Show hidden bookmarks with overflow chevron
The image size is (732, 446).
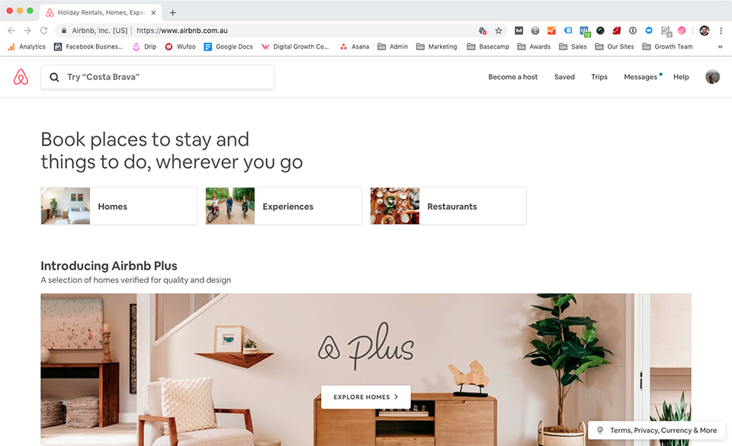tap(720, 47)
